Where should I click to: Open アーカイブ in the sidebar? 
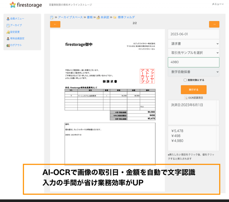click(16, 25)
